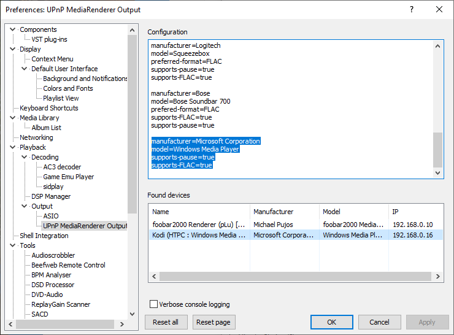Screen dimensions: 454x335
Task: Enable Verbose console logging checkbox
Action: [154, 304]
